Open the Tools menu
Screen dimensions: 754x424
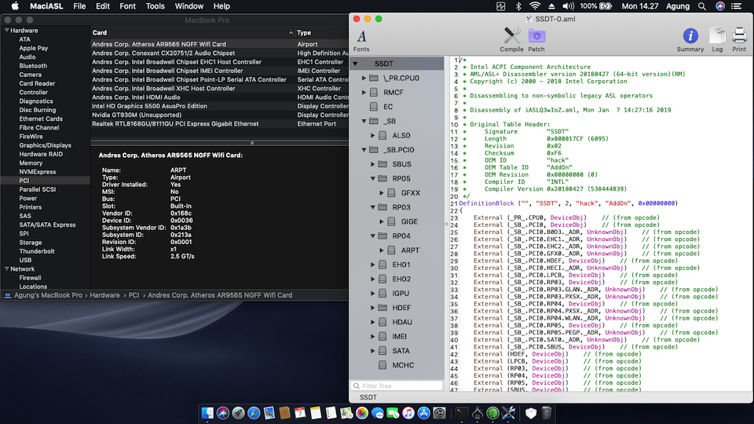click(156, 6)
